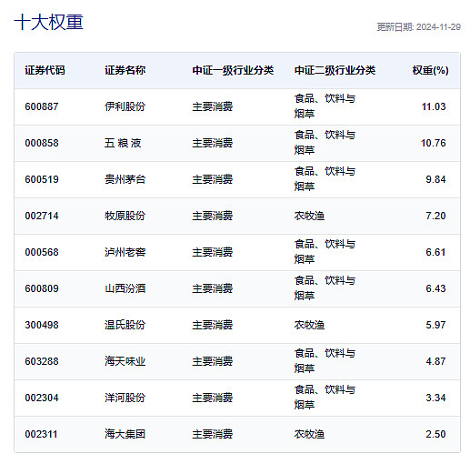
Task: Click the 证券名称 column header
Action: [x=125, y=70]
